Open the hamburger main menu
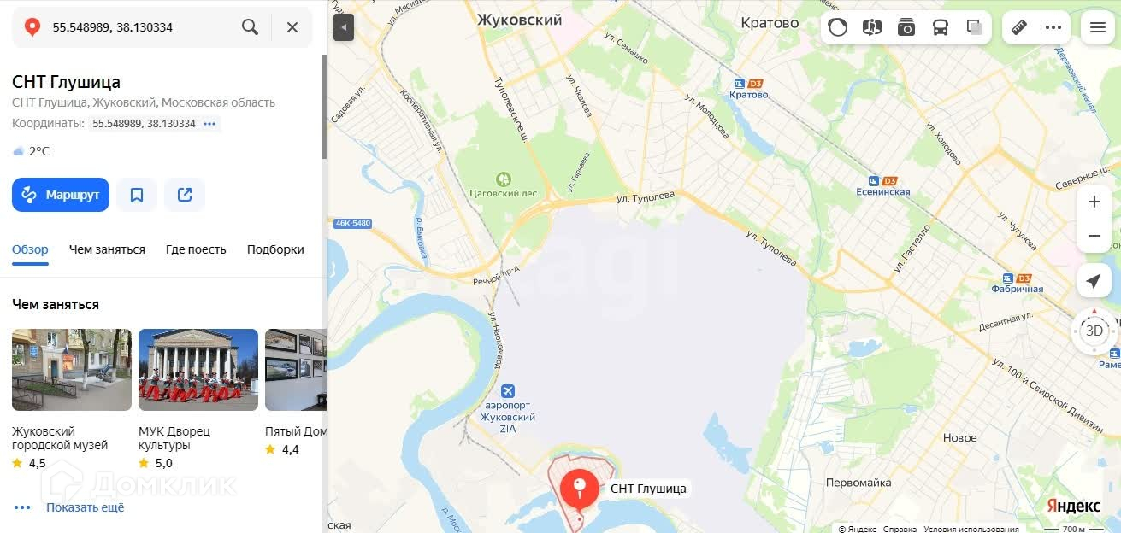Image resolution: width=1121 pixels, height=533 pixels. click(x=1098, y=27)
